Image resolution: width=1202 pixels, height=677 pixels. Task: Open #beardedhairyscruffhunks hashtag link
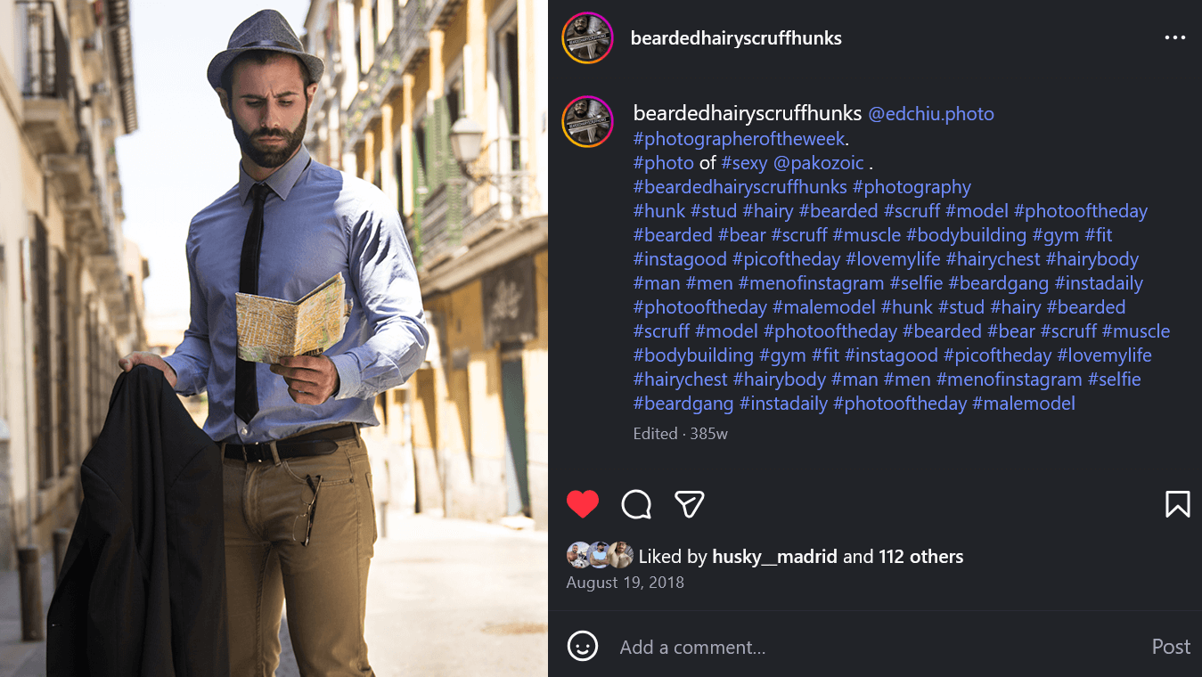740,187
